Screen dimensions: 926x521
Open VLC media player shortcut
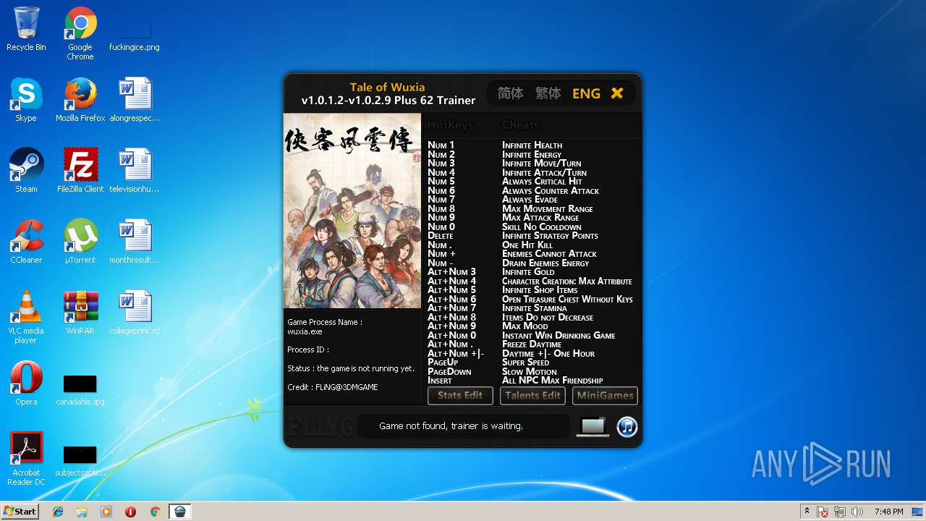pos(26,317)
